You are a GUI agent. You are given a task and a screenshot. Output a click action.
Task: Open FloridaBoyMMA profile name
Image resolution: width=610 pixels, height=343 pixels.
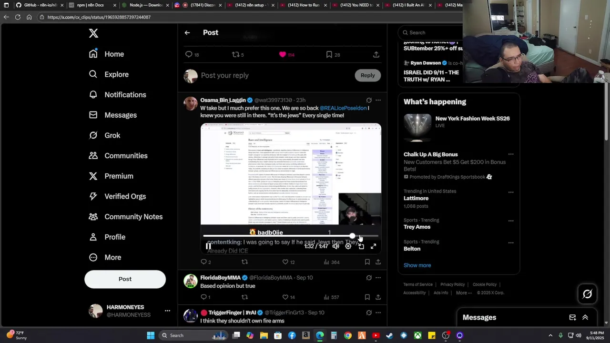click(x=220, y=278)
